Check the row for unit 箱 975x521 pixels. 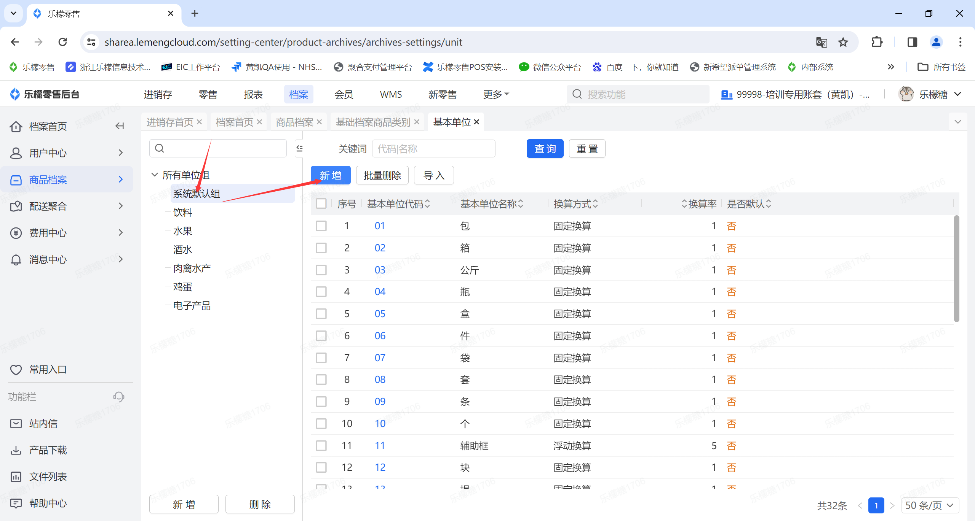[x=321, y=248]
